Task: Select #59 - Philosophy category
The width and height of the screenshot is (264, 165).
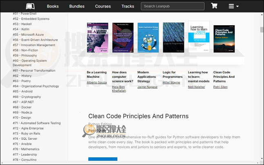Action: (25, 55)
